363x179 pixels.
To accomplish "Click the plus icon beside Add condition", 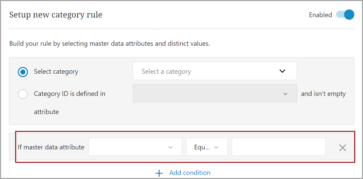I will [x=159, y=173].
